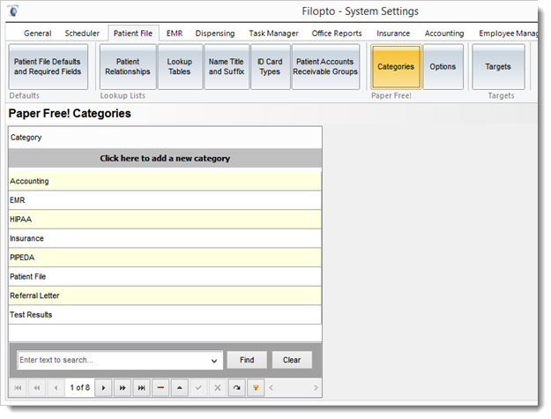Viewport: 551px width, 419px height.
Task: Open the Task Manager tab
Action: [x=274, y=34]
